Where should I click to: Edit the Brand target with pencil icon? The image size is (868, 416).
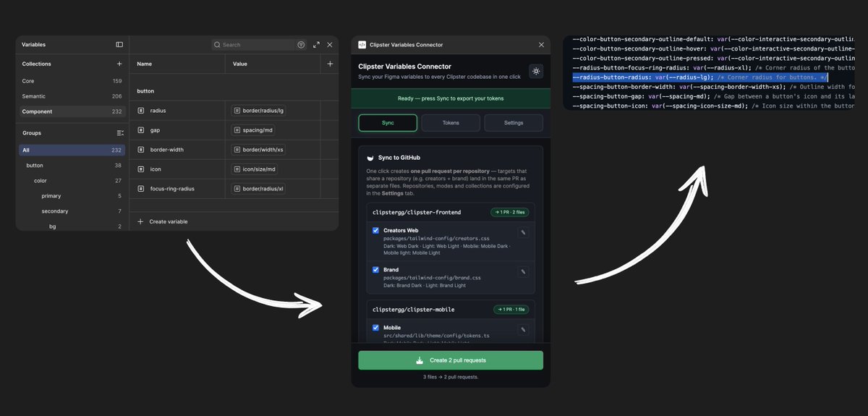pos(523,272)
